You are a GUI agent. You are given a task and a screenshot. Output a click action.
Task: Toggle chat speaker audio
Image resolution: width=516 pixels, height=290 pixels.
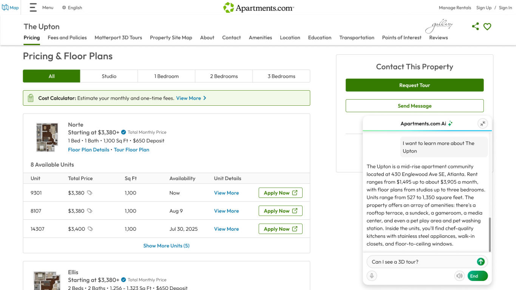click(459, 276)
